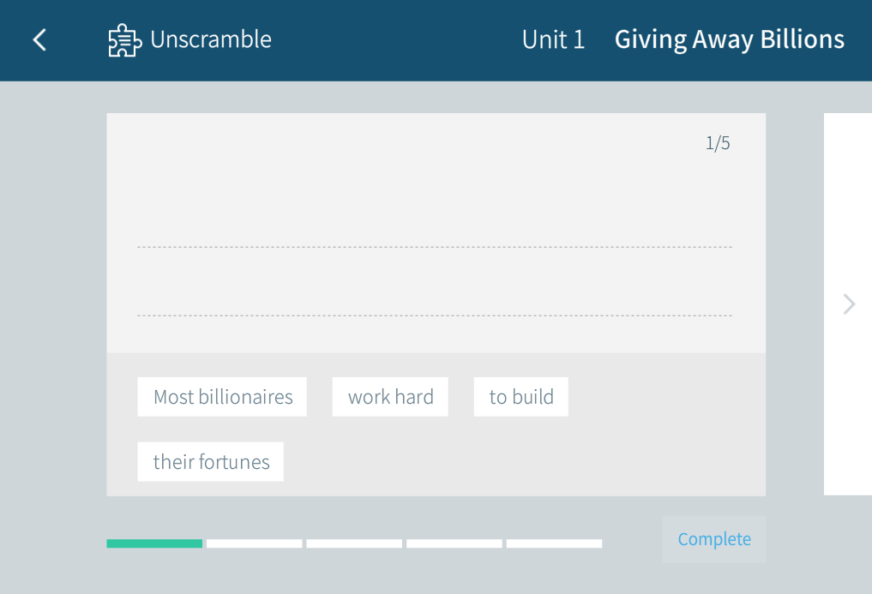Click the green first progress segment
872x594 pixels.
(x=154, y=543)
